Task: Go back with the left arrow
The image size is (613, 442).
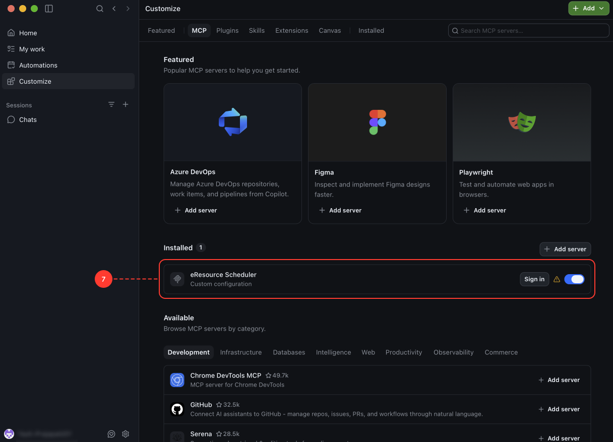Action: [x=114, y=9]
